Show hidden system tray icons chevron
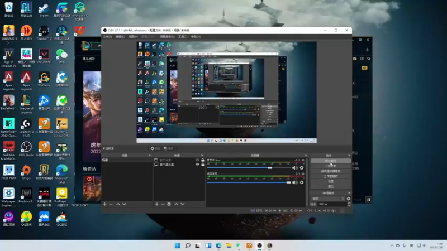This screenshot has height=251, width=447. (392, 245)
